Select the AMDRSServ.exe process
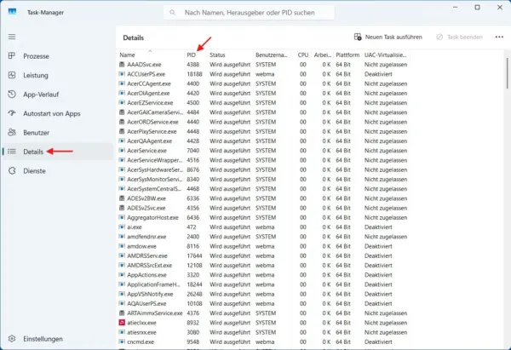This screenshot has width=511, height=350. click(263, 255)
